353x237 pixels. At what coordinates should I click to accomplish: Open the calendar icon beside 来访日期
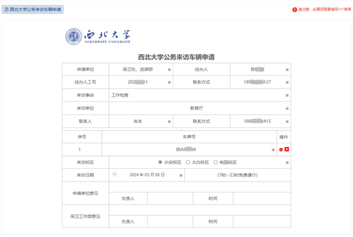pyautogui.click(x=115, y=175)
